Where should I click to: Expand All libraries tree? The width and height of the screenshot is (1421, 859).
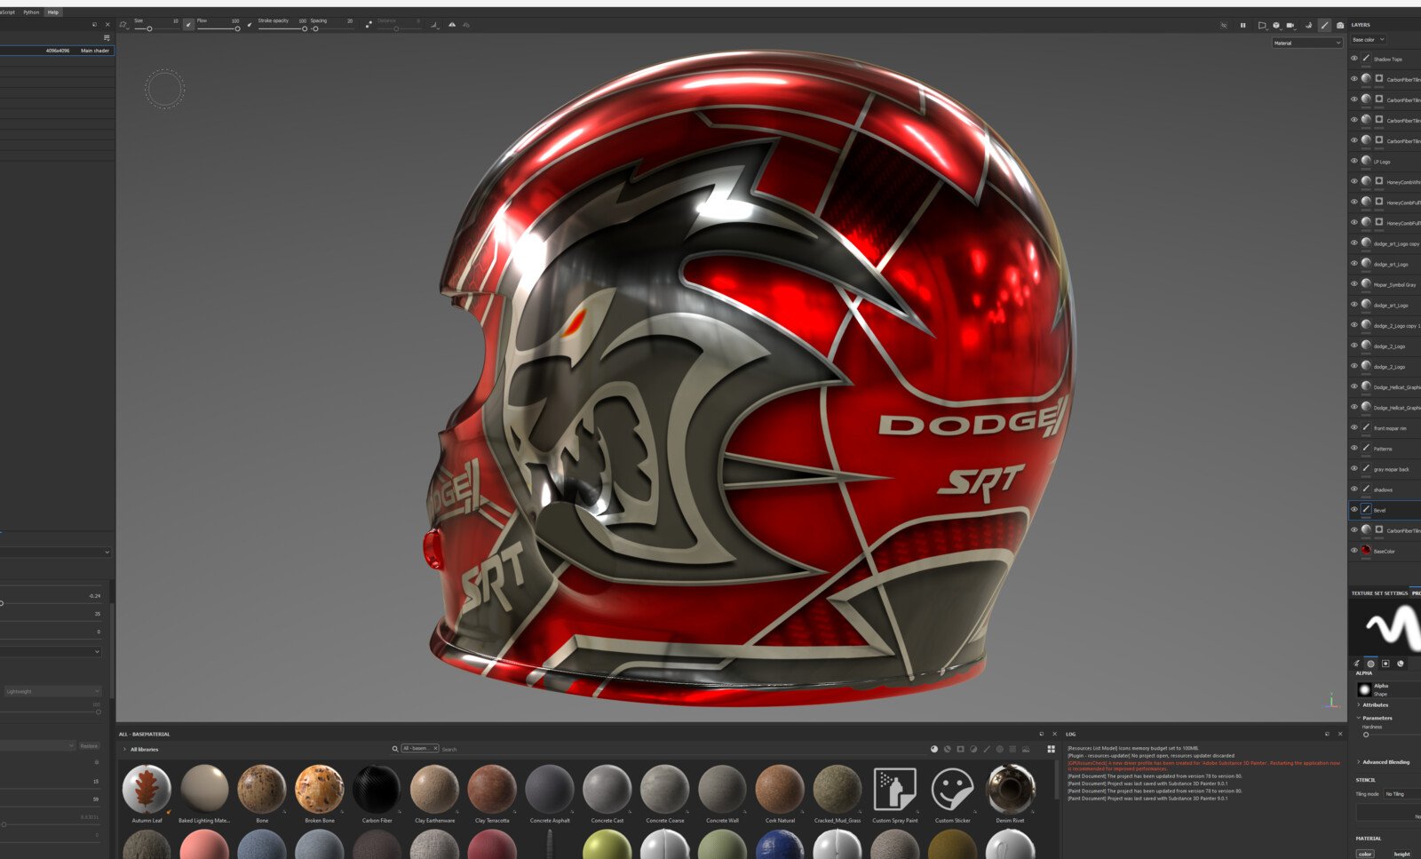[x=125, y=749]
